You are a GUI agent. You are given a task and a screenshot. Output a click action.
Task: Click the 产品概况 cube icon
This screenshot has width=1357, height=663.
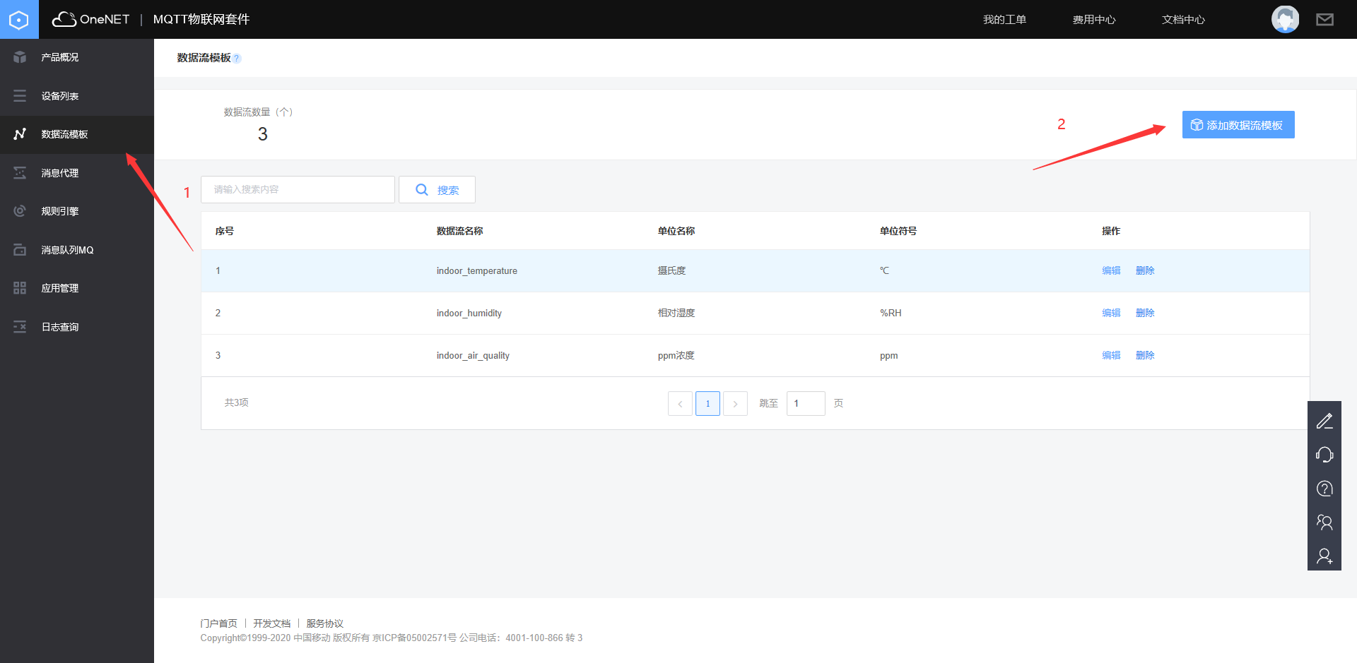[20, 57]
